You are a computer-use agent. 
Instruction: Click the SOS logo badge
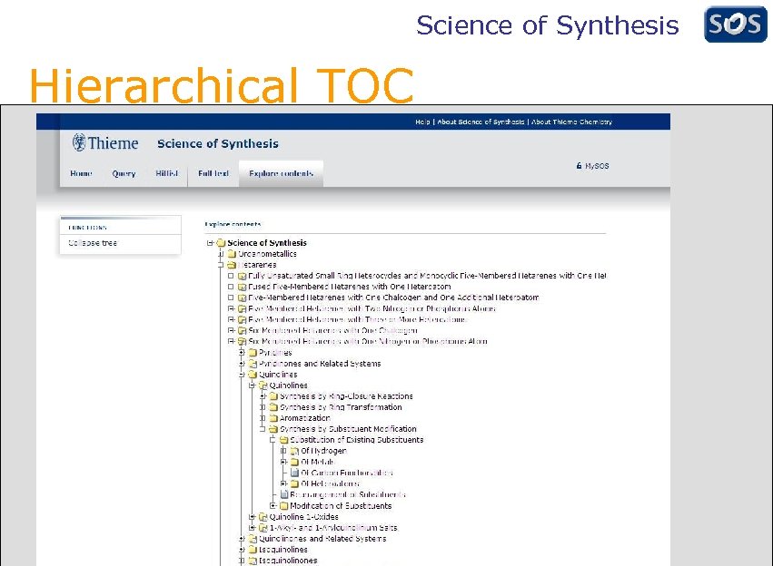[735, 24]
